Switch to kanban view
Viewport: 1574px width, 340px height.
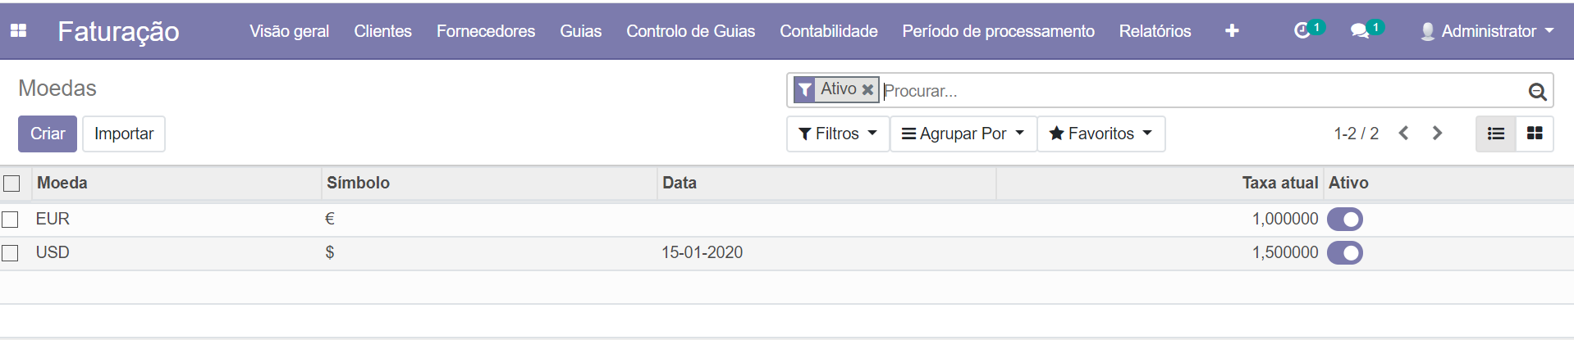1535,134
